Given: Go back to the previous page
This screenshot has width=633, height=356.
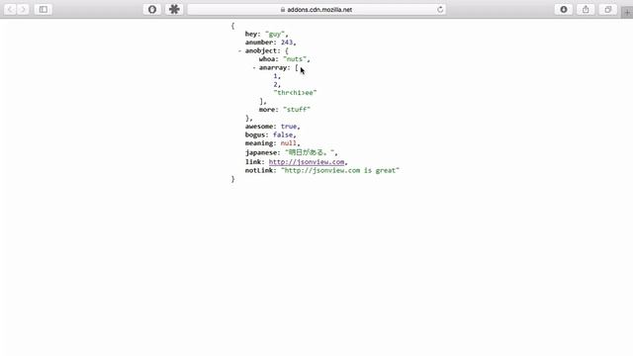Looking at the screenshot, I should point(10,9).
